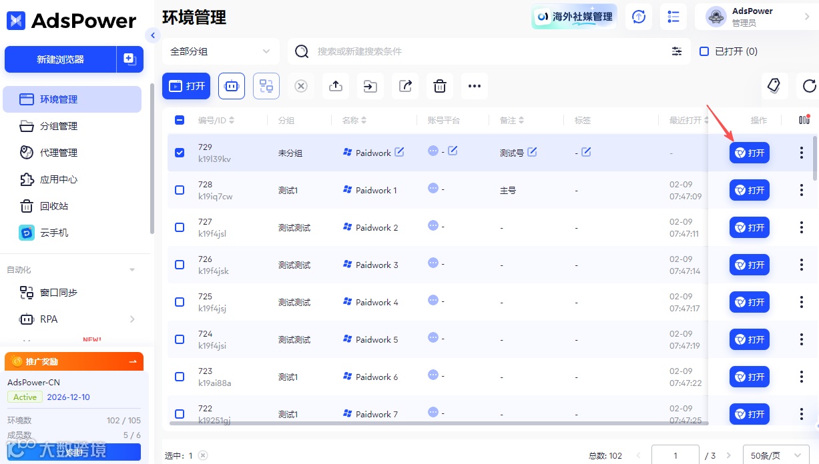The width and height of the screenshot is (819, 464).
Task: Edit the account platform for row 729
Action: (x=453, y=151)
